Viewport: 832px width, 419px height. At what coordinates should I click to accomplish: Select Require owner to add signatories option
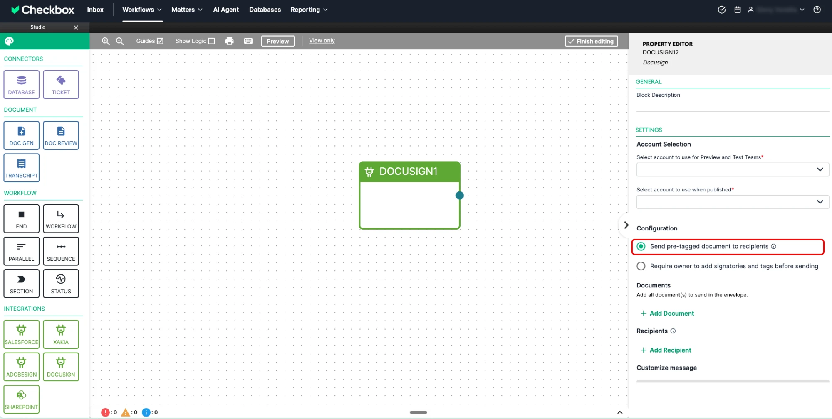tap(641, 266)
